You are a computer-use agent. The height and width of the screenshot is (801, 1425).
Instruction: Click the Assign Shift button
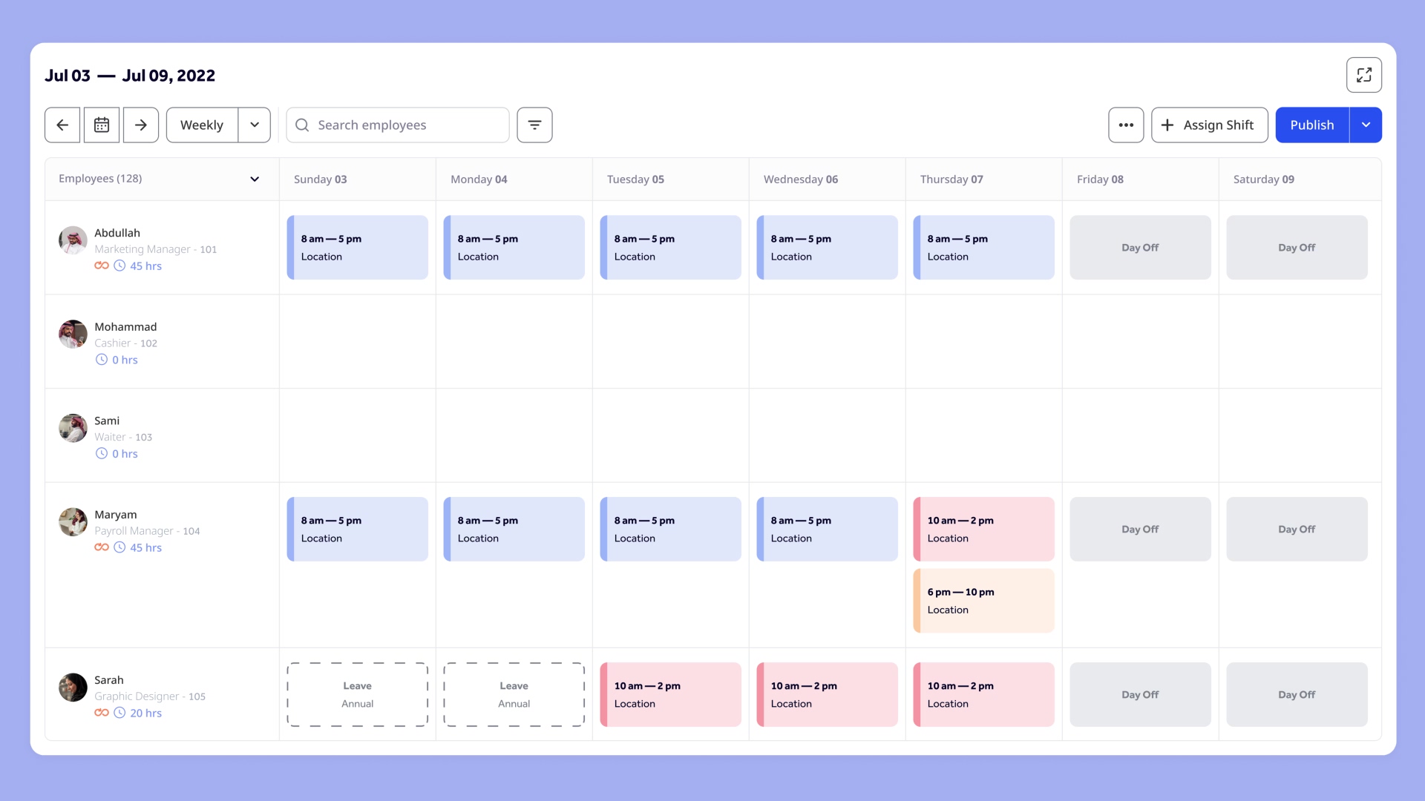point(1210,124)
